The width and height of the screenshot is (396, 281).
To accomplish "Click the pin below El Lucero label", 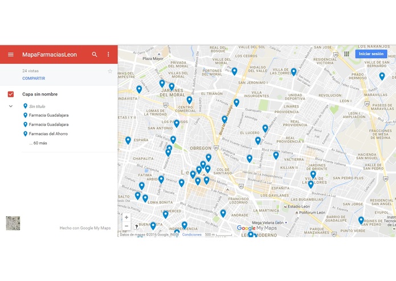I will pos(258,140).
